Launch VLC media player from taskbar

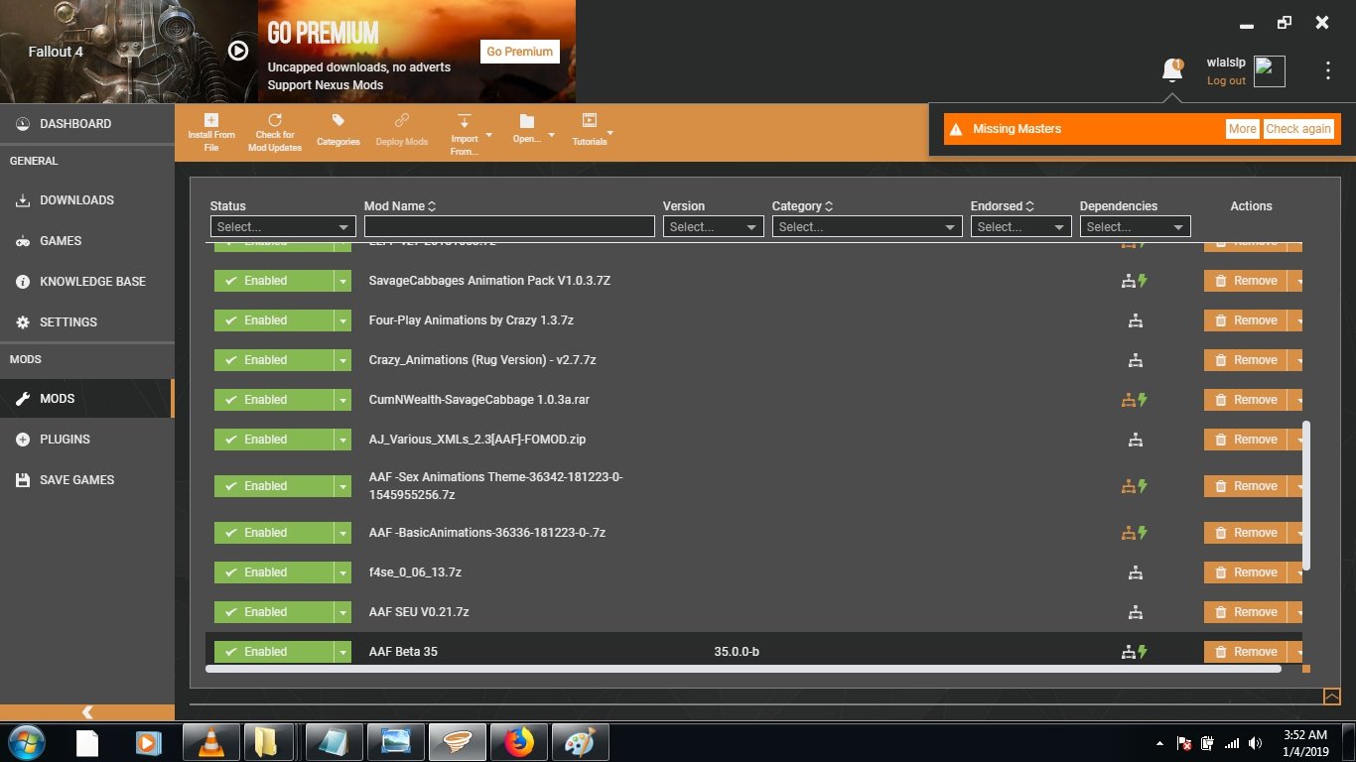pyautogui.click(x=211, y=742)
